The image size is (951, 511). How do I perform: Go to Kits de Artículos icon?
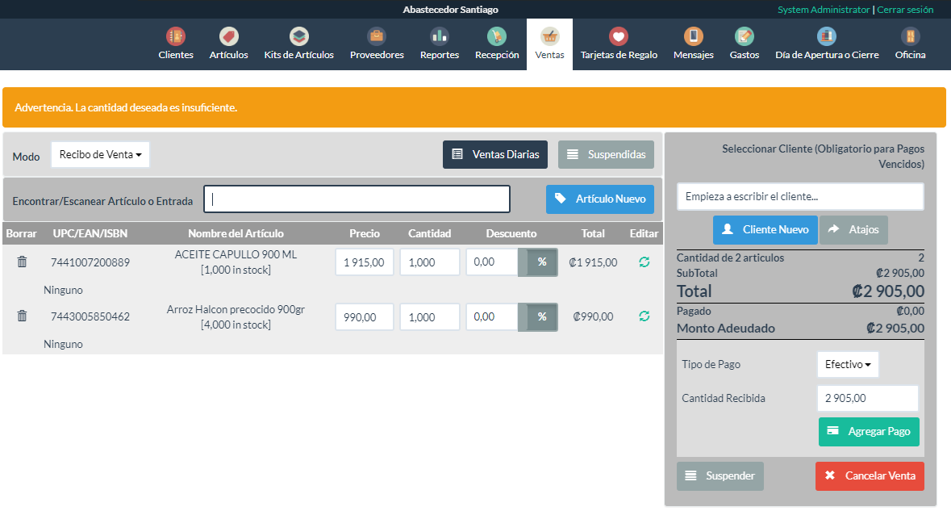[298, 37]
